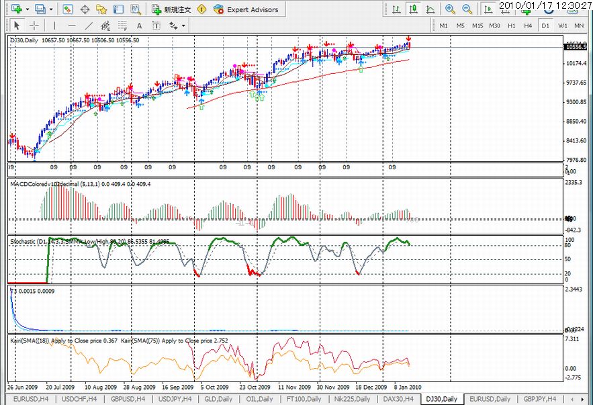Click the Kairi SMA(18) indicator label
593x405 pixels.
pos(64,341)
